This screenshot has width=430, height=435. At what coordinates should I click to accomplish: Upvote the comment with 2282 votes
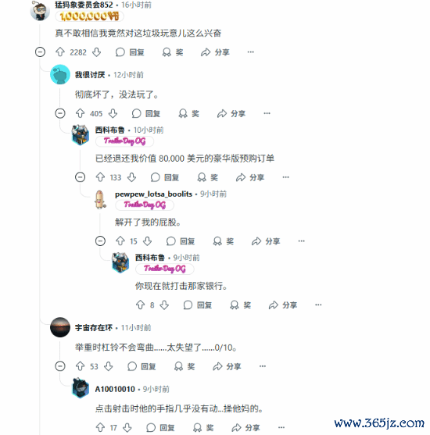[x=60, y=52]
